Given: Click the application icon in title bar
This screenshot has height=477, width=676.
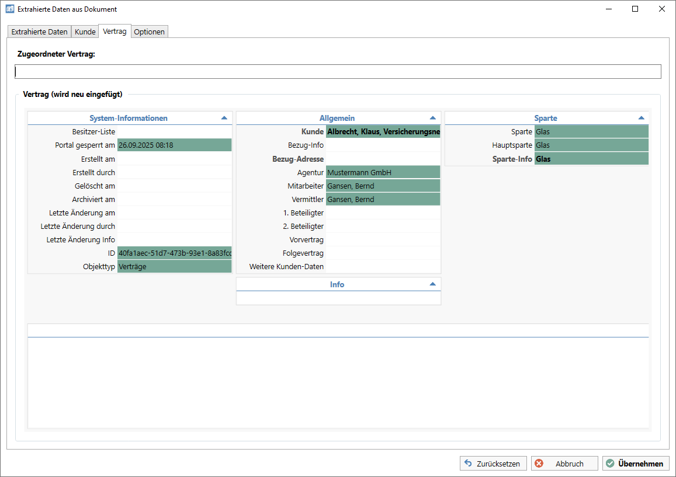Looking at the screenshot, I should click(9, 9).
